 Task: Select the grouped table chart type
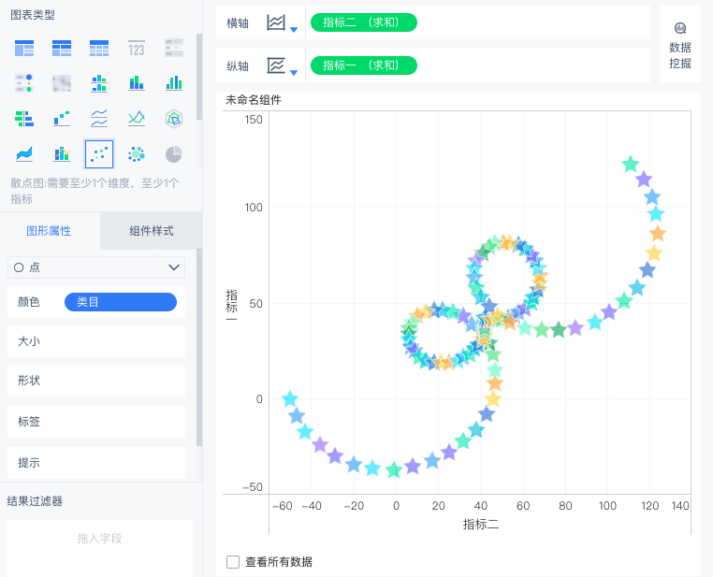click(x=24, y=48)
